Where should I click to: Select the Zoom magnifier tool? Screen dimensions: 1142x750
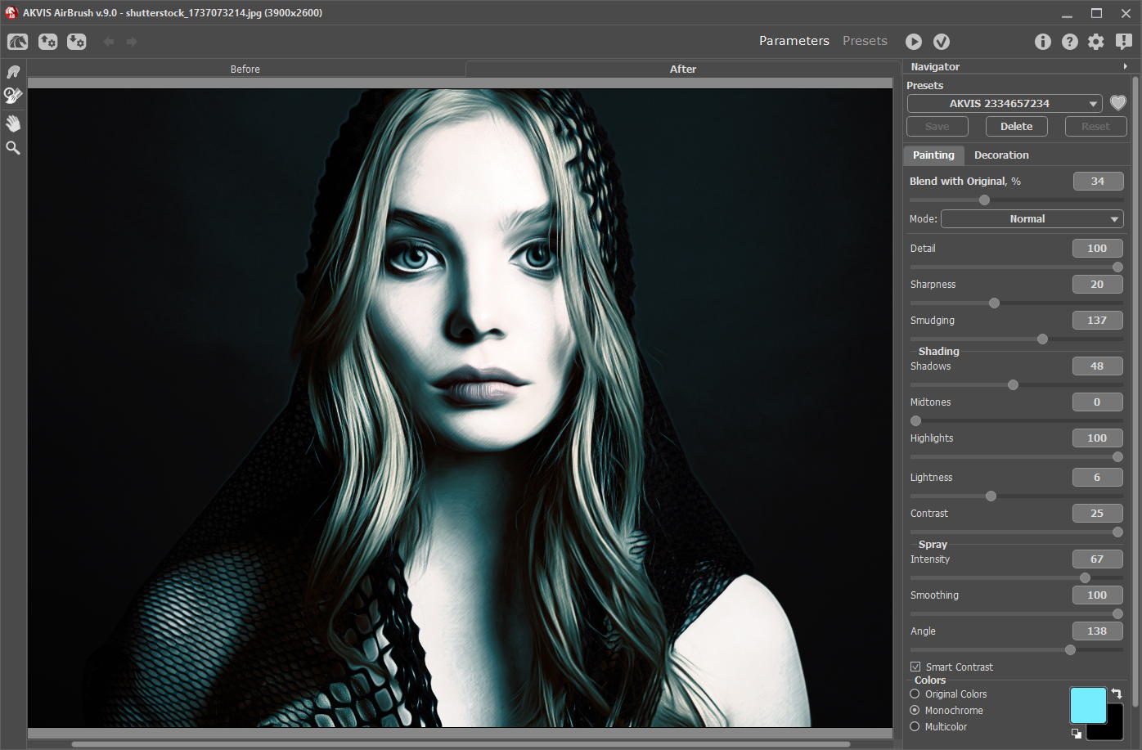13,148
